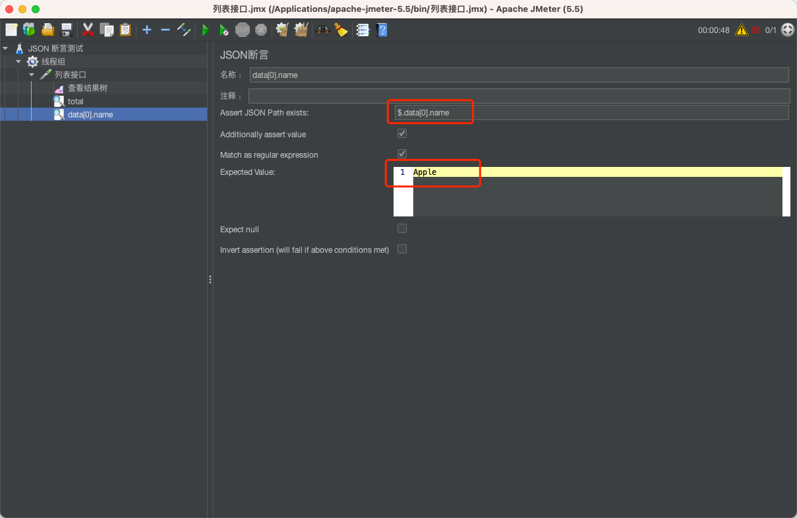Collapse all tree nodes with minus icon
The image size is (797, 518).
tap(165, 30)
